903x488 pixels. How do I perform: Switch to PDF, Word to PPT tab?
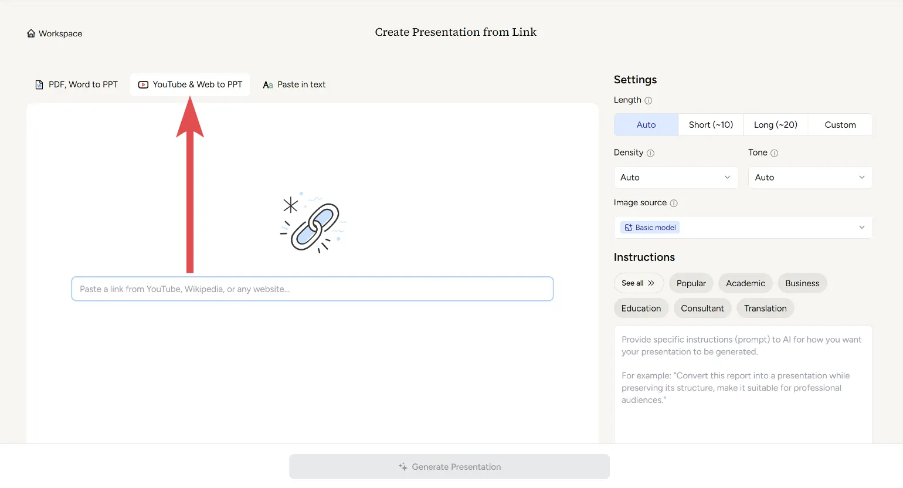[77, 84]
